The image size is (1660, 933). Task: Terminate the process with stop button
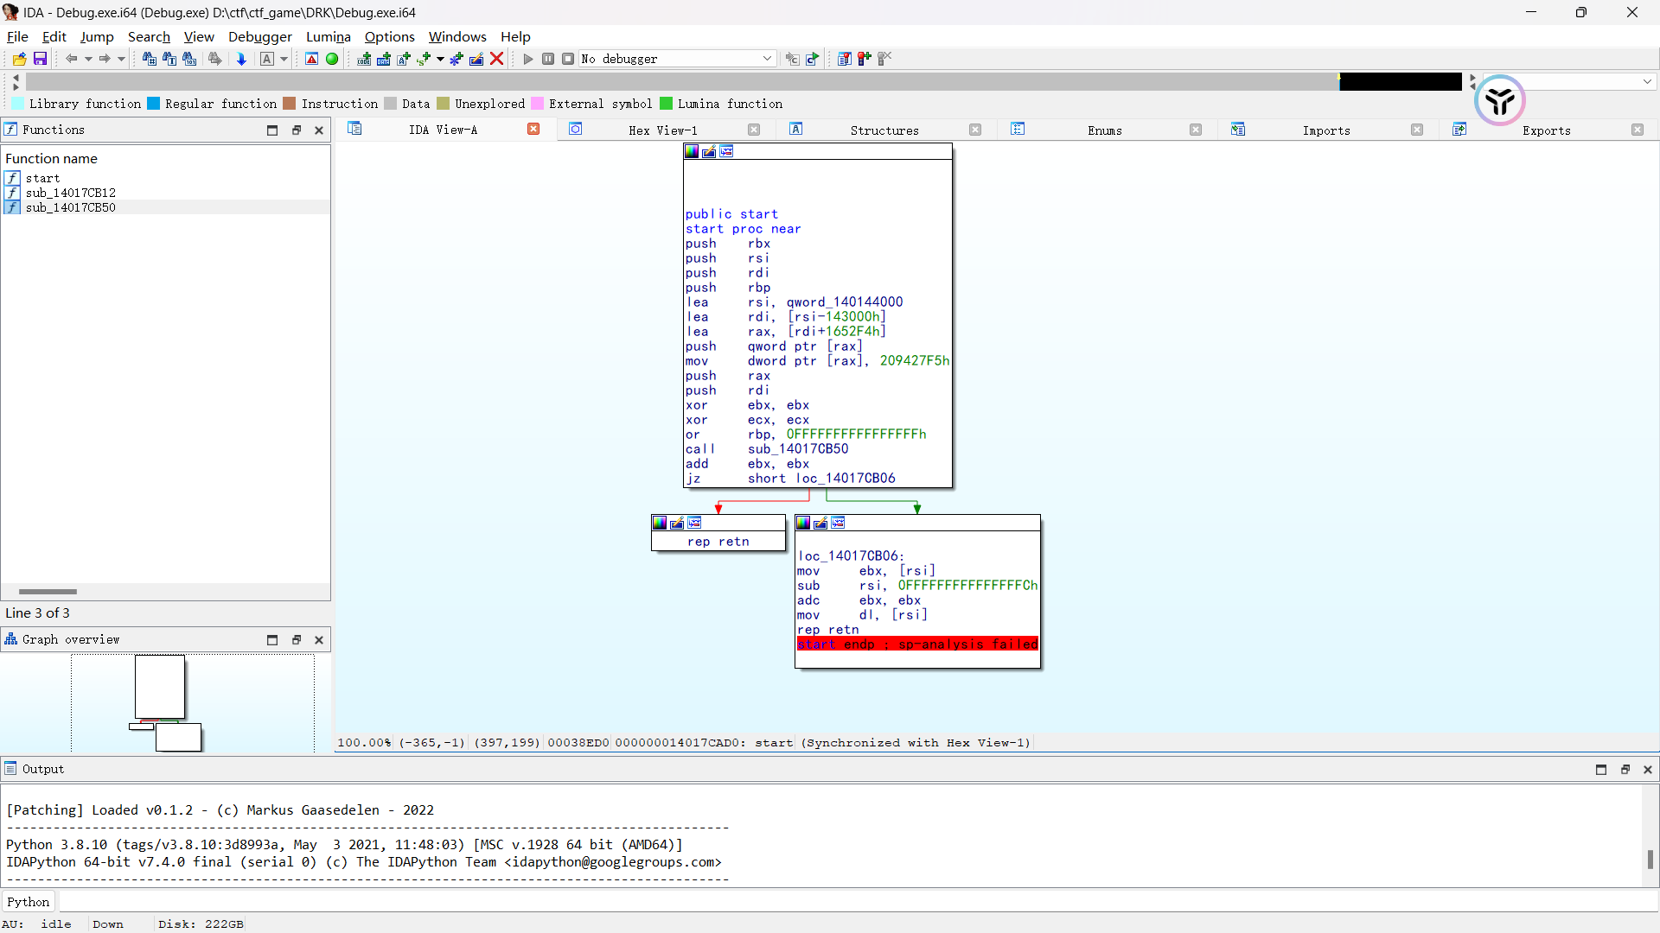[x=568, y=59]
